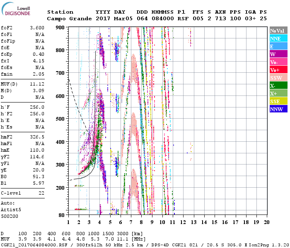The width and height of the screenshot is (290, 248).
Task: Click the Campo Grande station name
Action: [66, 19]
